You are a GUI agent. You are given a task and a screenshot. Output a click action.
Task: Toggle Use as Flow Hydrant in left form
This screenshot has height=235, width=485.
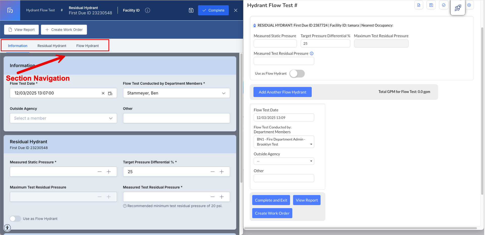(x=15, y=219)
